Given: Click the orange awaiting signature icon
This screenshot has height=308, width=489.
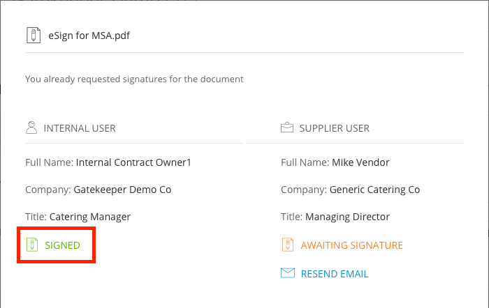Looking at the screenshot, I should [288, 245].
